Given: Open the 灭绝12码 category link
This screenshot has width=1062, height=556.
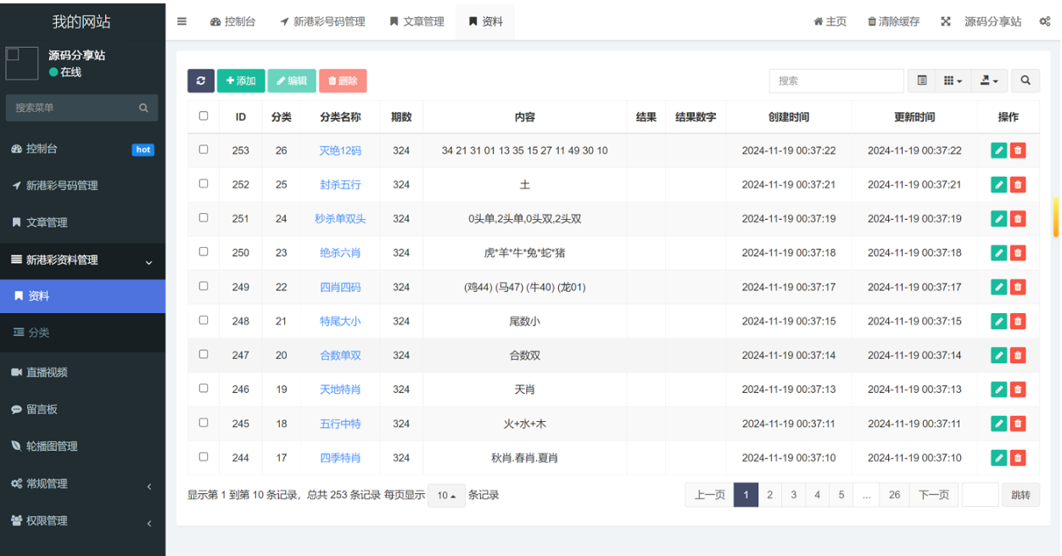Looking at the screenshot, I should (x=340, y=150).
